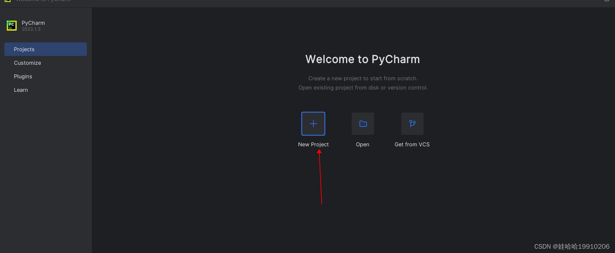Switch to the Learn section
This screenshot has width=615, height=253.
coord(46,90)
